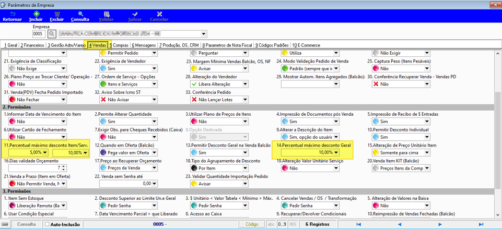Switch to the 6 Mensagens tab
502x229 pixels.
click(144, 45)
